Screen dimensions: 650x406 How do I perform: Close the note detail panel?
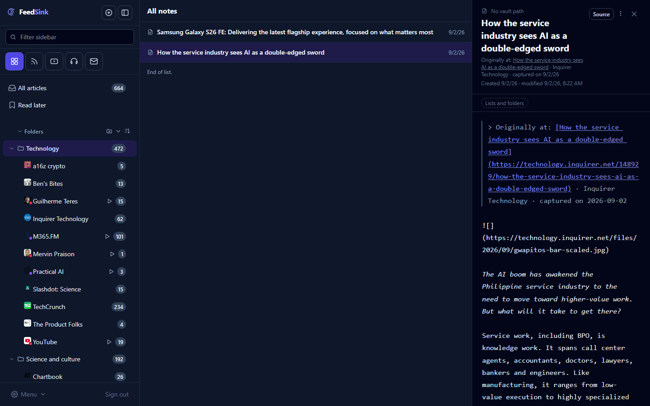pyautogui.click(x=634, y=14)
